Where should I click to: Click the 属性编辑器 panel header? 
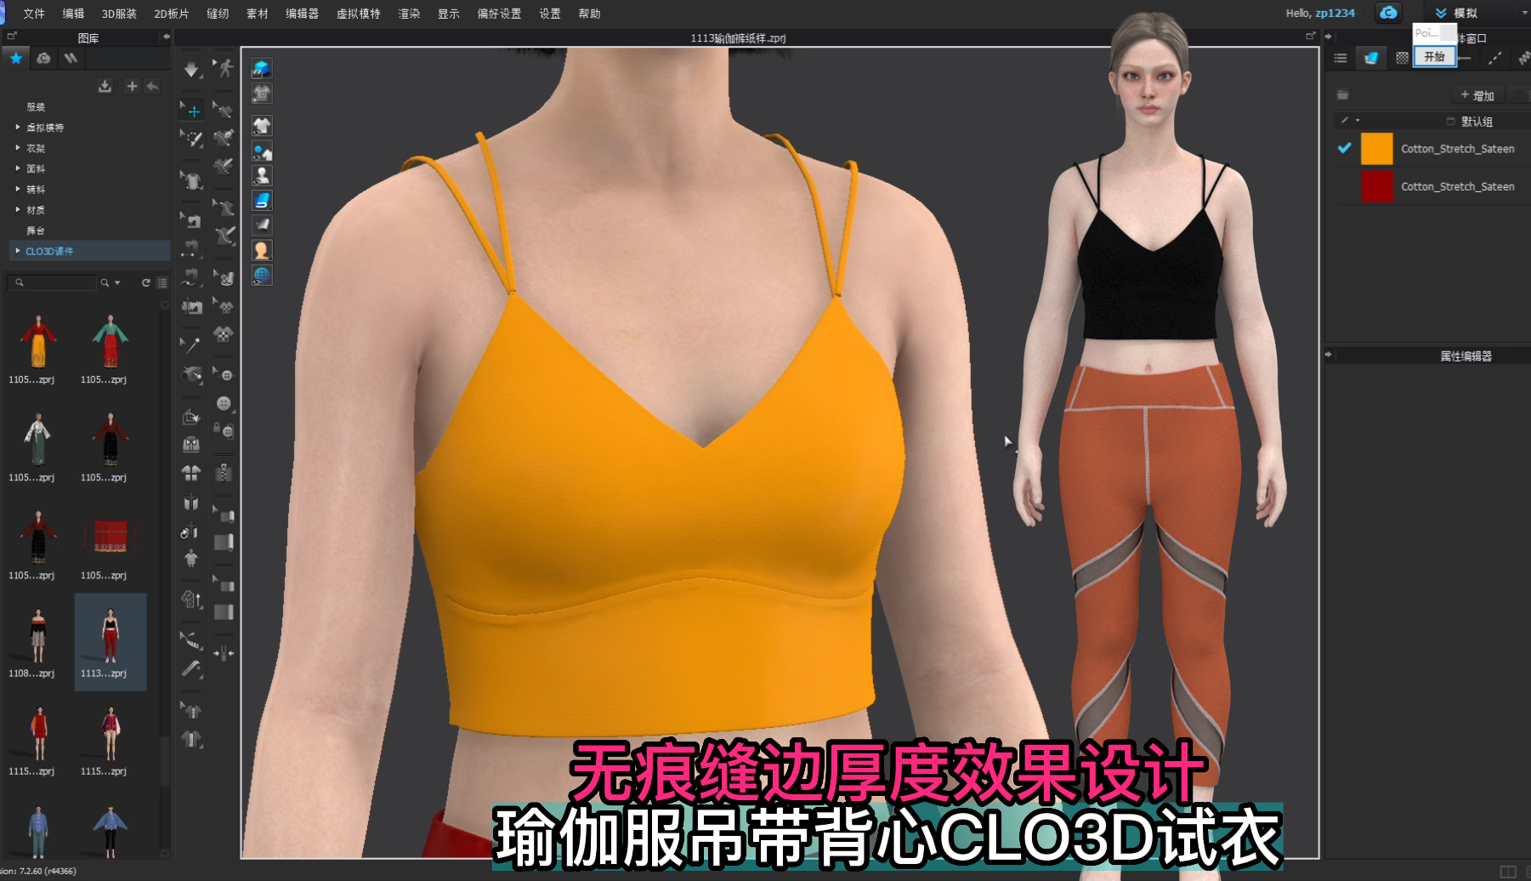point(1465,355)
